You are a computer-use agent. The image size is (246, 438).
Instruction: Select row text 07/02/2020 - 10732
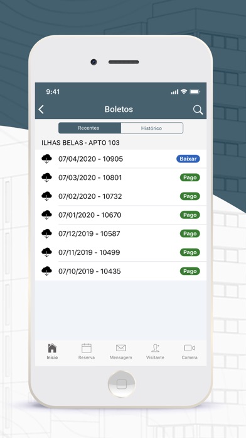(x=90, y=196)
